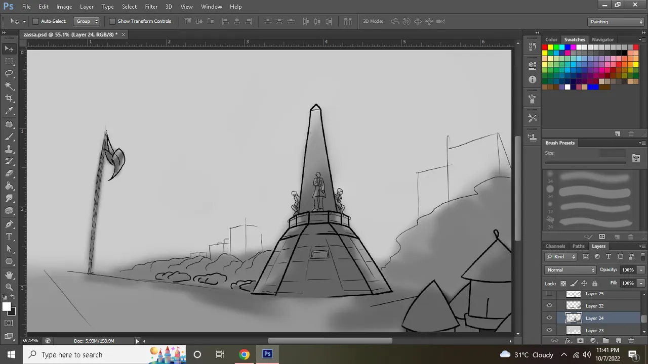Screen dimensions: 648x364
Task: Enable Show Transform Controls checkbox
Action: point(112,21)
